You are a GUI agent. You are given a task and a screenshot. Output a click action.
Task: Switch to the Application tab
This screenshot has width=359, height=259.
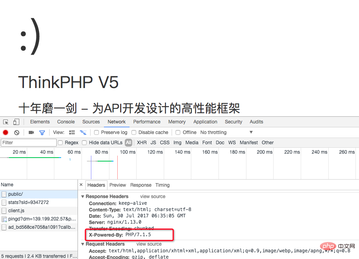click(x=205, y=122)
